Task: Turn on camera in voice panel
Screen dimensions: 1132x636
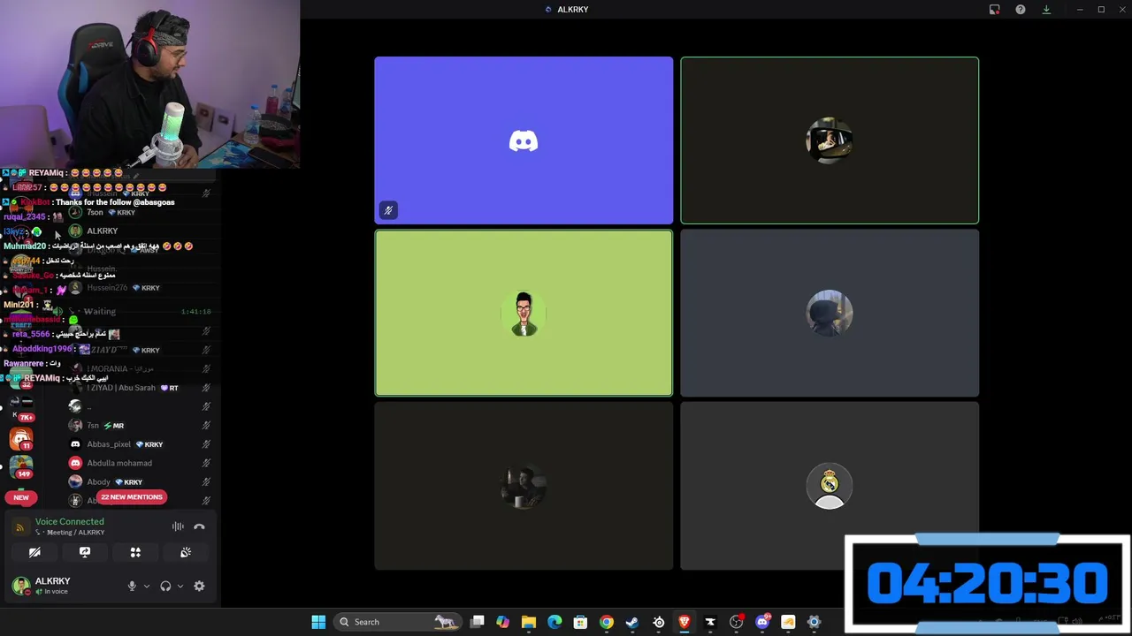Action: 34,552
